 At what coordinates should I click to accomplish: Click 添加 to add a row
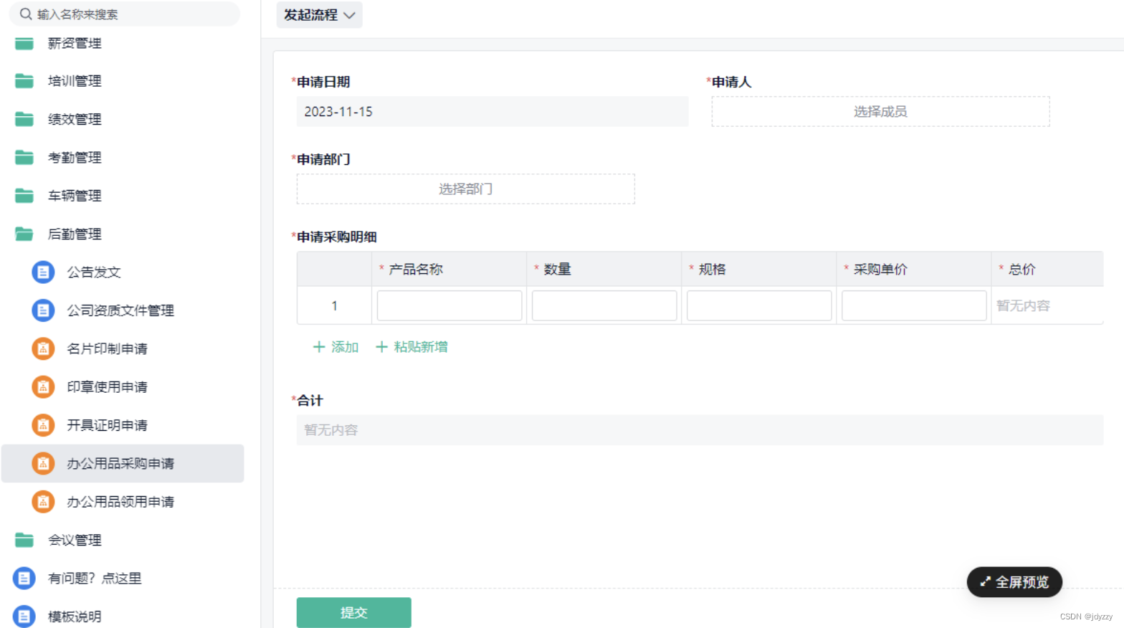335,347
